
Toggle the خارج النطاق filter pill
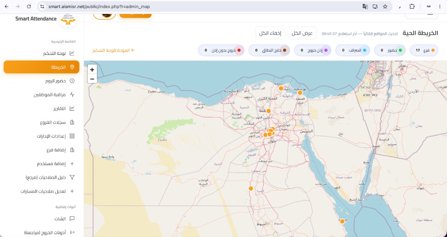pyautogui.click(x=269, y=51)
